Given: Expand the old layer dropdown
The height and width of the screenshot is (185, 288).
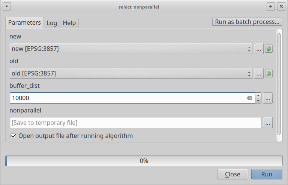Looking at the screenshot, I should coord(249,73).
